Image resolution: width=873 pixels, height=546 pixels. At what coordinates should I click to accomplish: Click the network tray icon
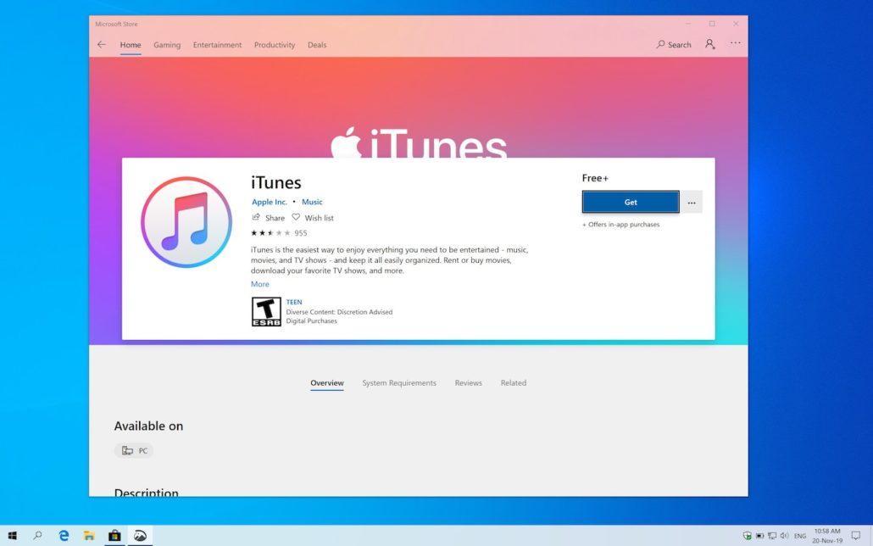point(771,536)
